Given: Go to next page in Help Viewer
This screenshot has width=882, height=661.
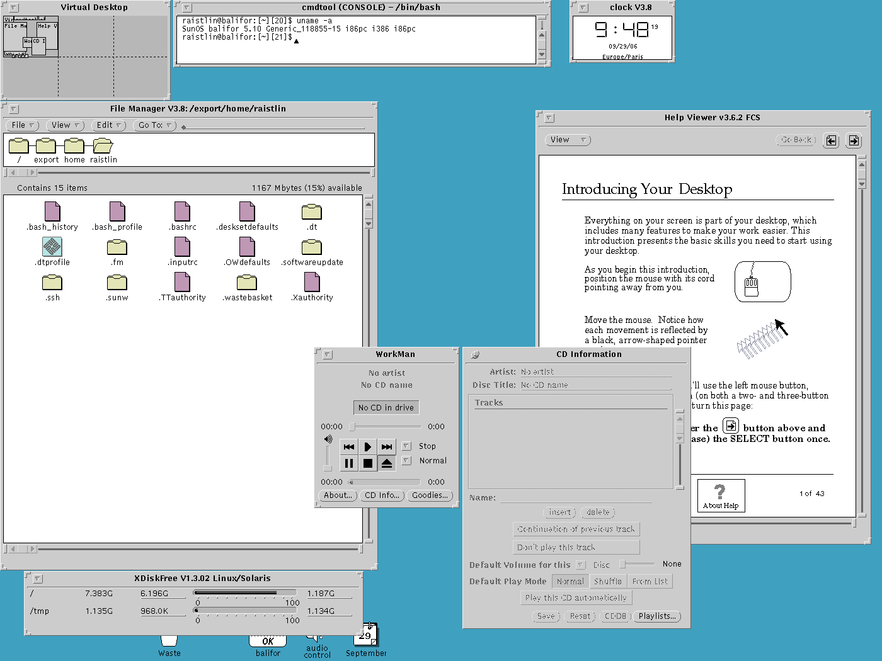Looking at the screenshot, I should pyautogui.click(x=854, y=140).
